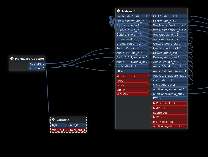Click the LTC-in port
Viewport: 208px width, 157px height.
(x=133, y=71)
